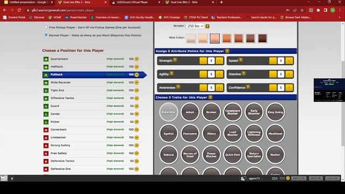
Task: Open Agility help icon
Action: [171, 73]
